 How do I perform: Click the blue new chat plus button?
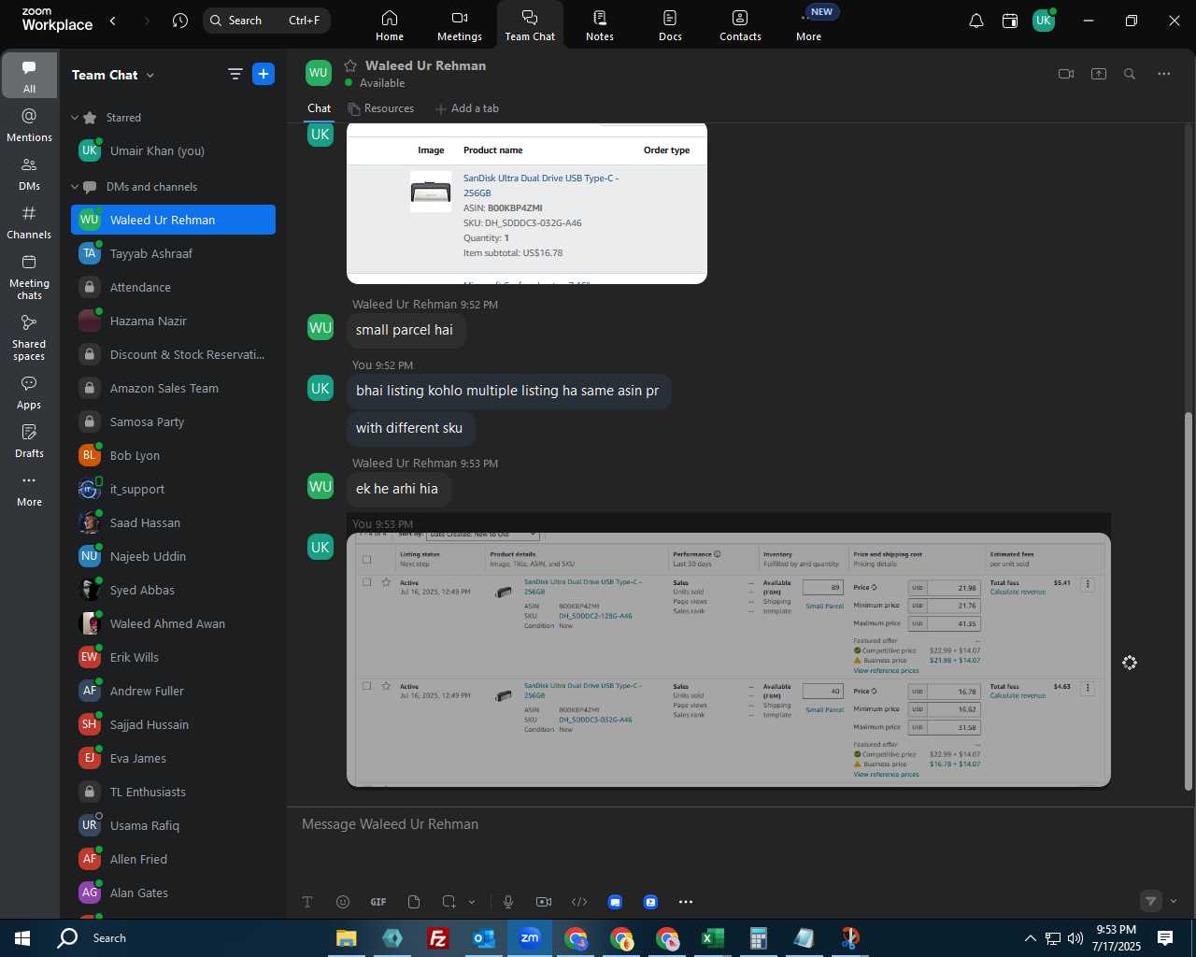point(263,75)
